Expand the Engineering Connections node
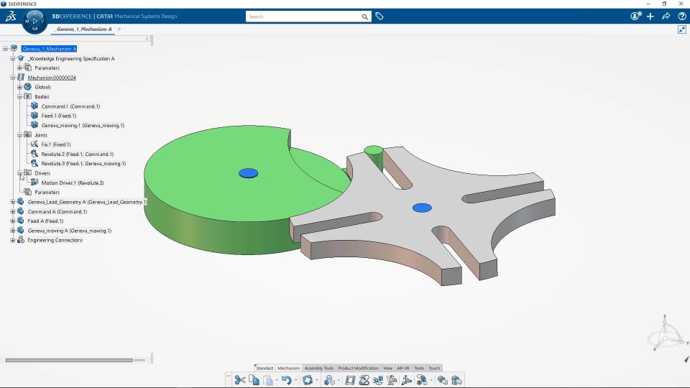 pos(13,240)
